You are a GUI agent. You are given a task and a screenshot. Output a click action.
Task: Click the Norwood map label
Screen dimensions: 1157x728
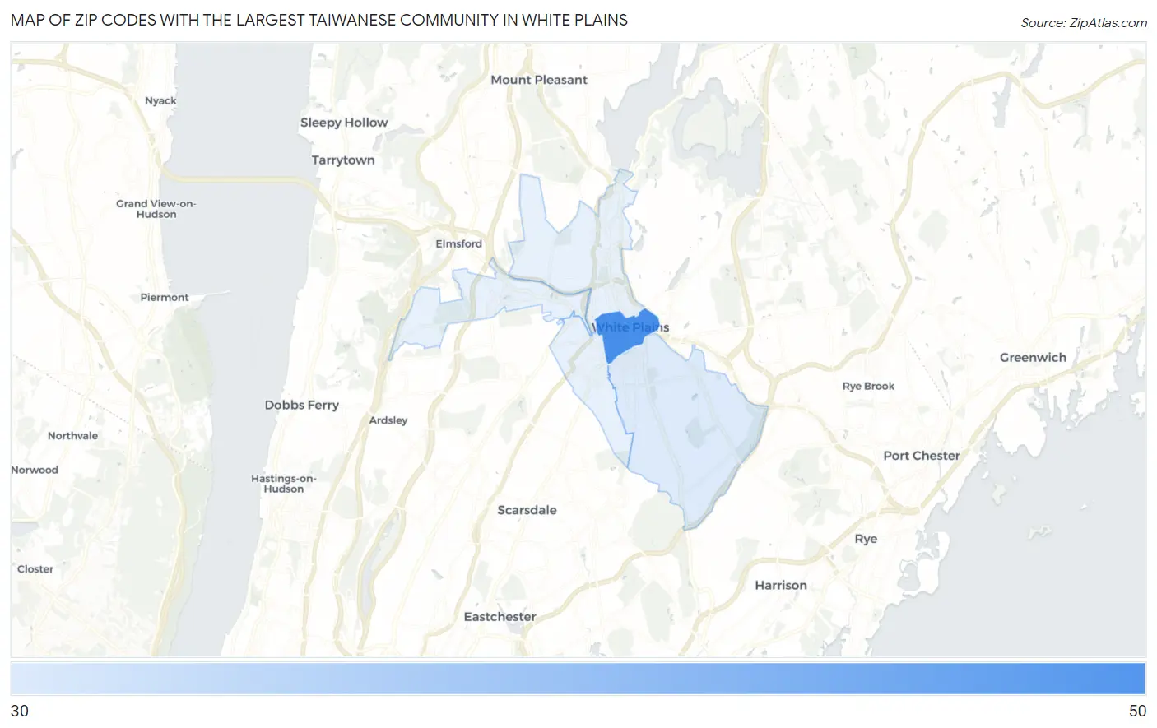click(x=35, y=471)
